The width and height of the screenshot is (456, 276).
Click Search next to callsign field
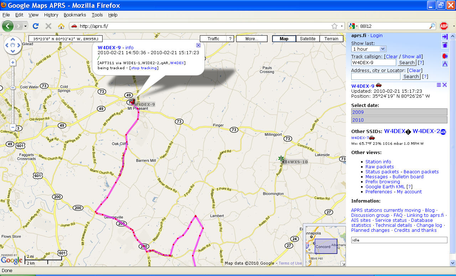(x=407, y=62)
